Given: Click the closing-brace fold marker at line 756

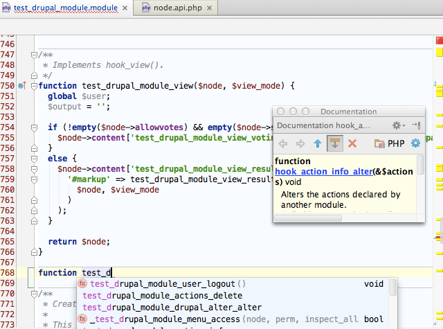Looking at the screenshot, I should pos(34,148).
